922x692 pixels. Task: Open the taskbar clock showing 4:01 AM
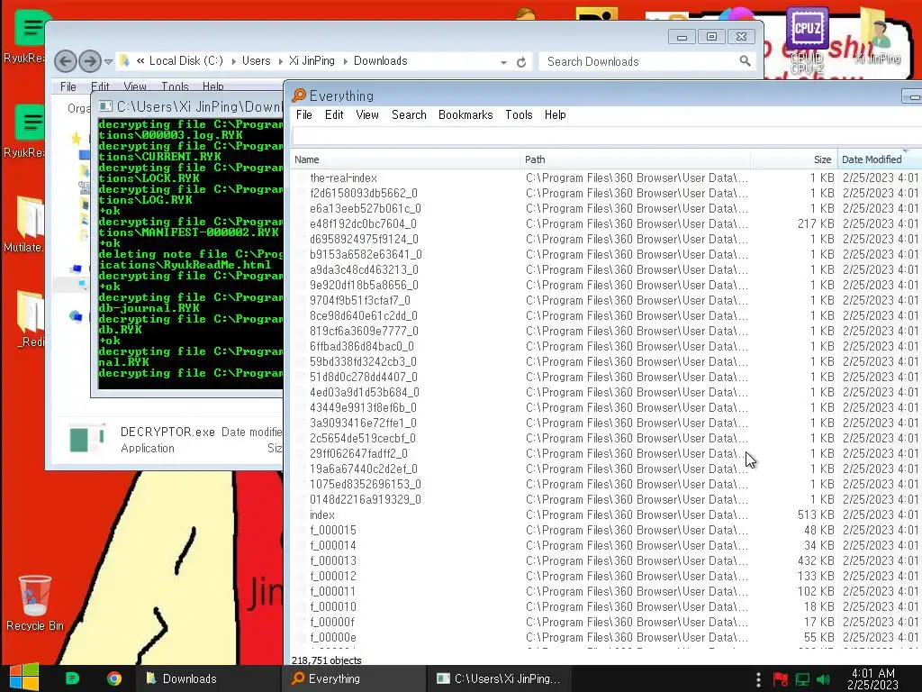click(x=872, y=678)
